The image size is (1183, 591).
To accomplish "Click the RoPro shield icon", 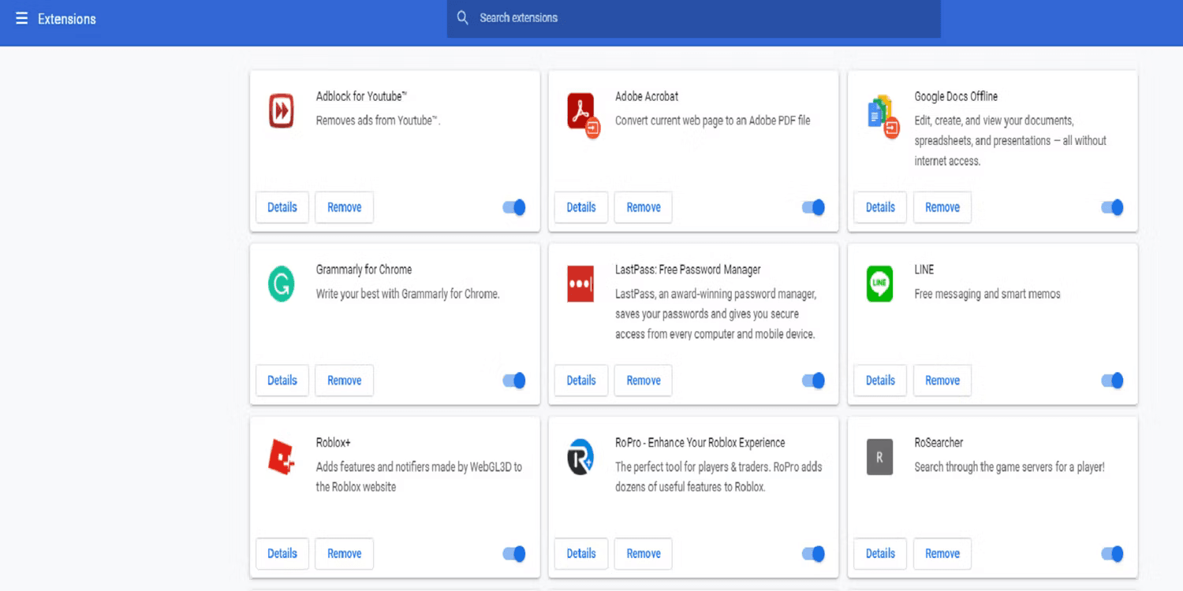I will [580, 457].
